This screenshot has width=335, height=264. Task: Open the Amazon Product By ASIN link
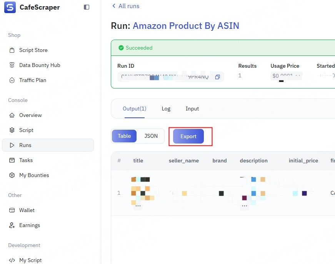tap(186, 26)
